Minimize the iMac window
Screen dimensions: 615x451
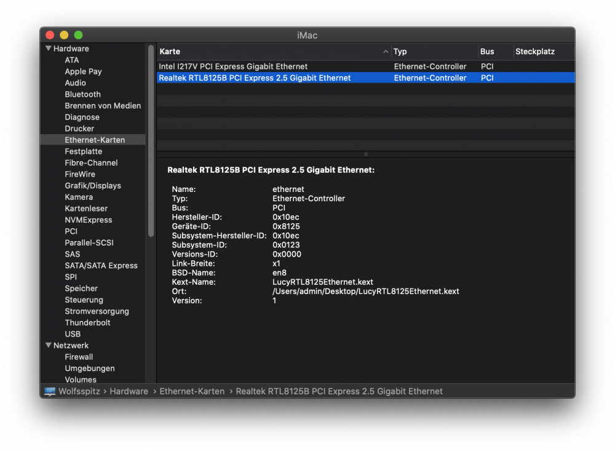click(64, 35)
